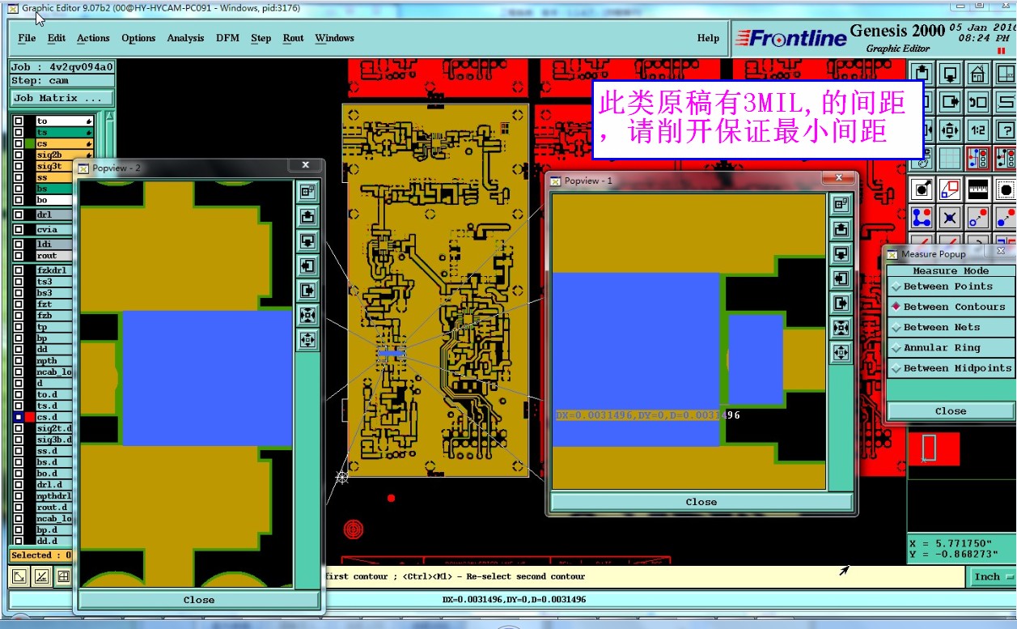Toggle the grid display icon

click(951, 157)
